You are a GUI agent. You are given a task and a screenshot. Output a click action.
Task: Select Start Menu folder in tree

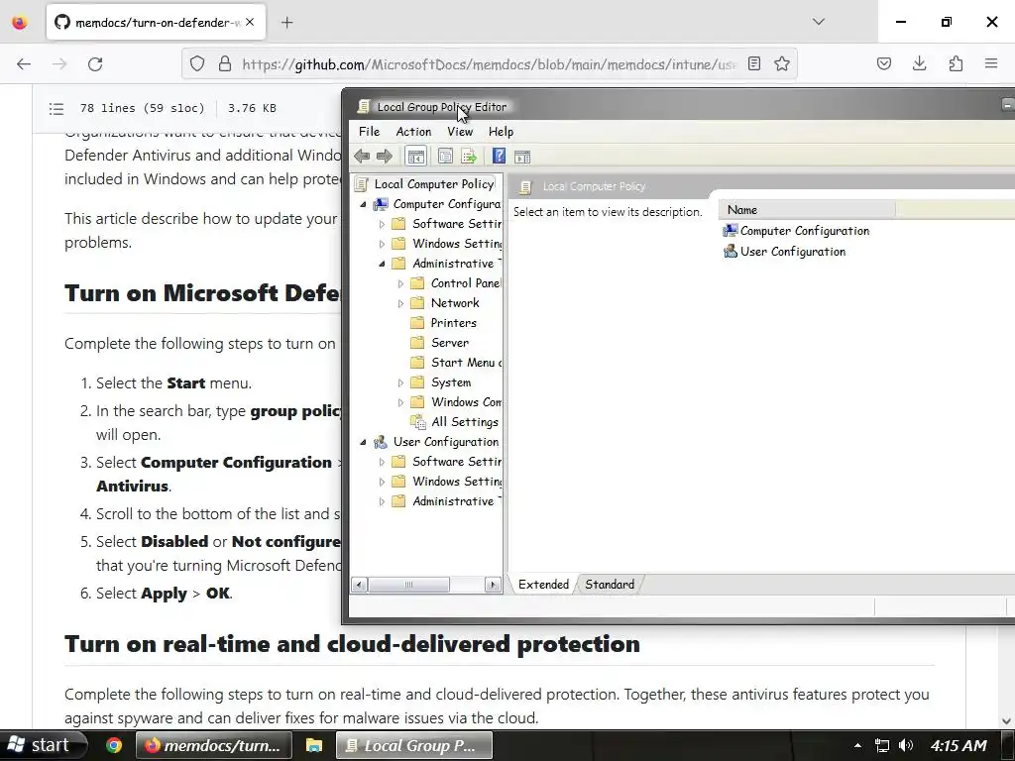pyautogui.click(x=466, y=363)
